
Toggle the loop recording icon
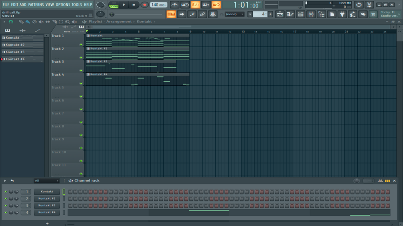coord(216,5)
